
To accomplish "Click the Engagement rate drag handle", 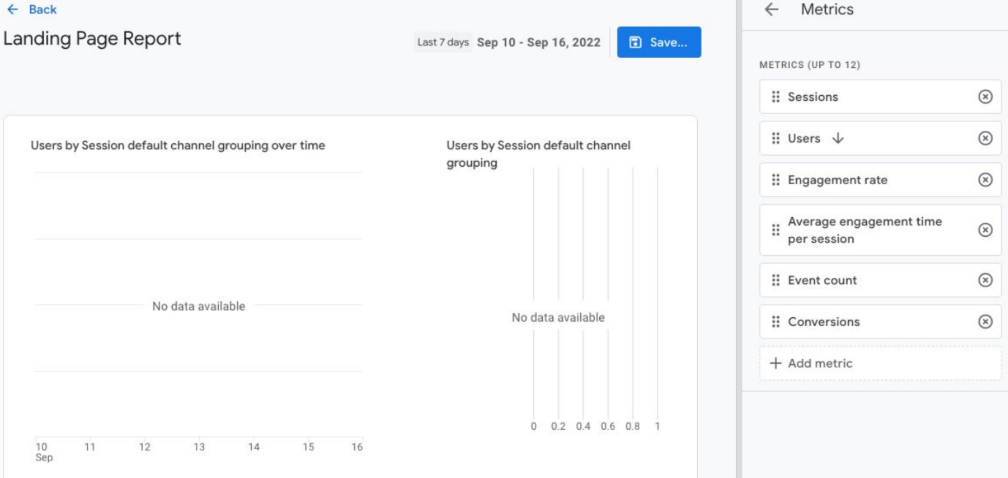I will click(775, 180).
